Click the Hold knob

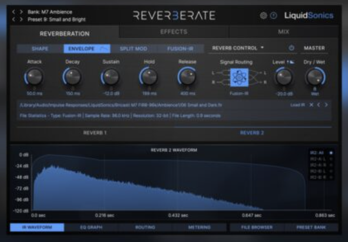pyautogui.click(x=149, y=76)
